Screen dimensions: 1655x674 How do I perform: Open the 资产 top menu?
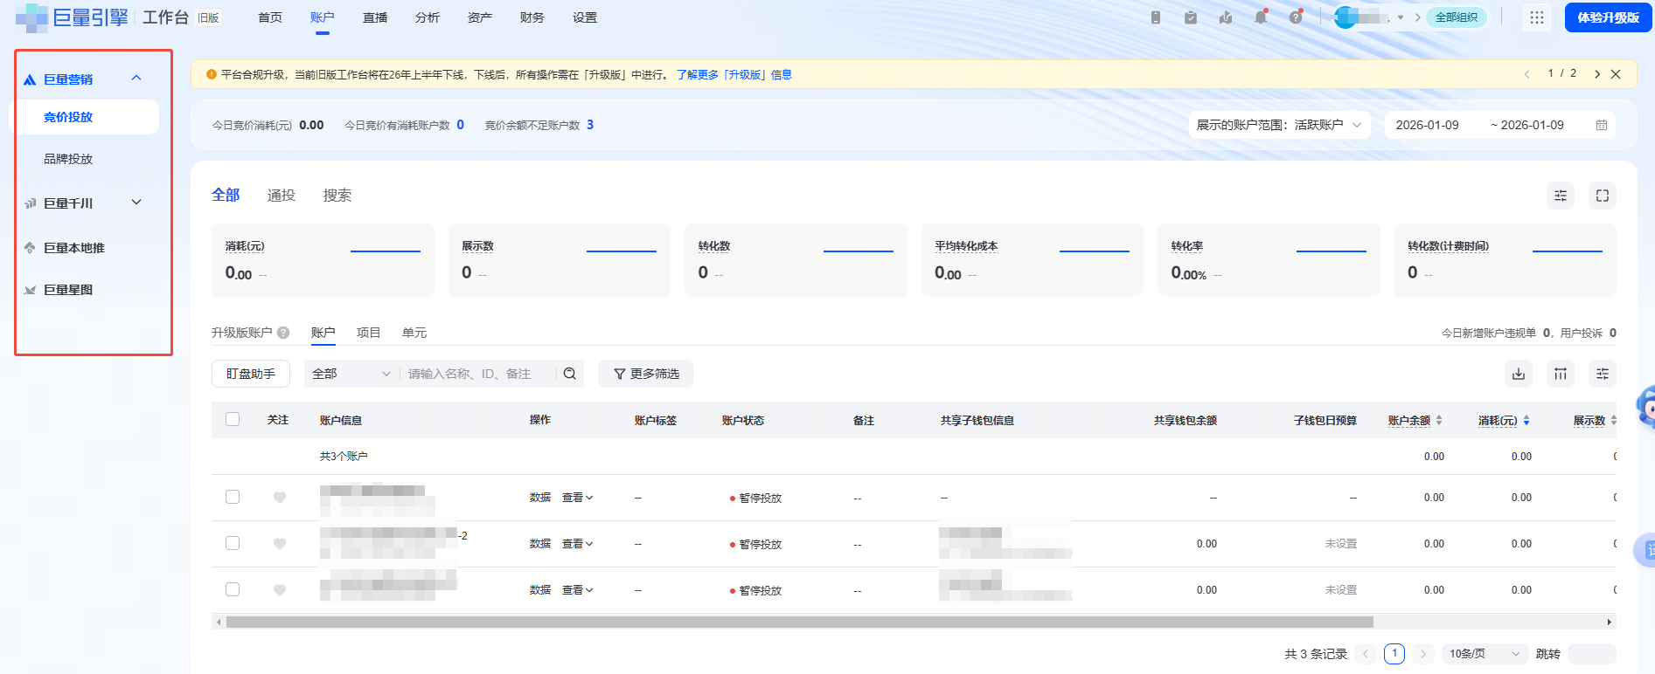[480, 17]
